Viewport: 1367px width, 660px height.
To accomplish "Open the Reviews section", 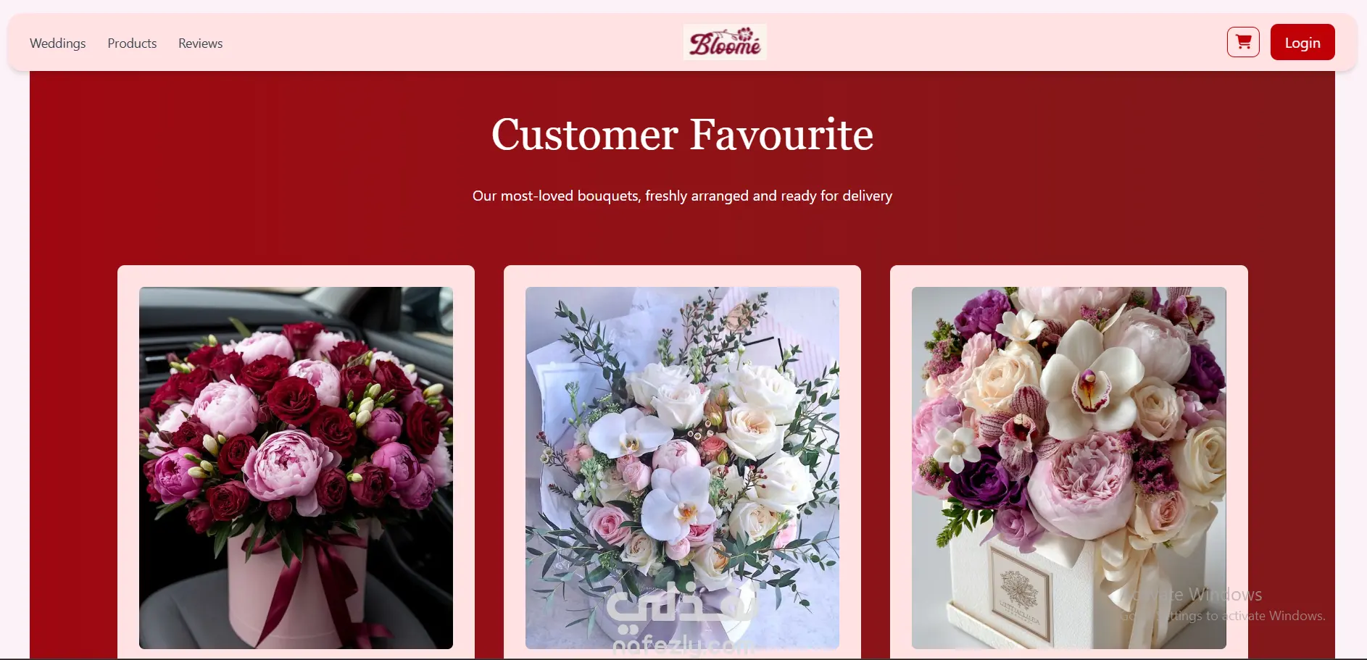I will pos(201,43).
